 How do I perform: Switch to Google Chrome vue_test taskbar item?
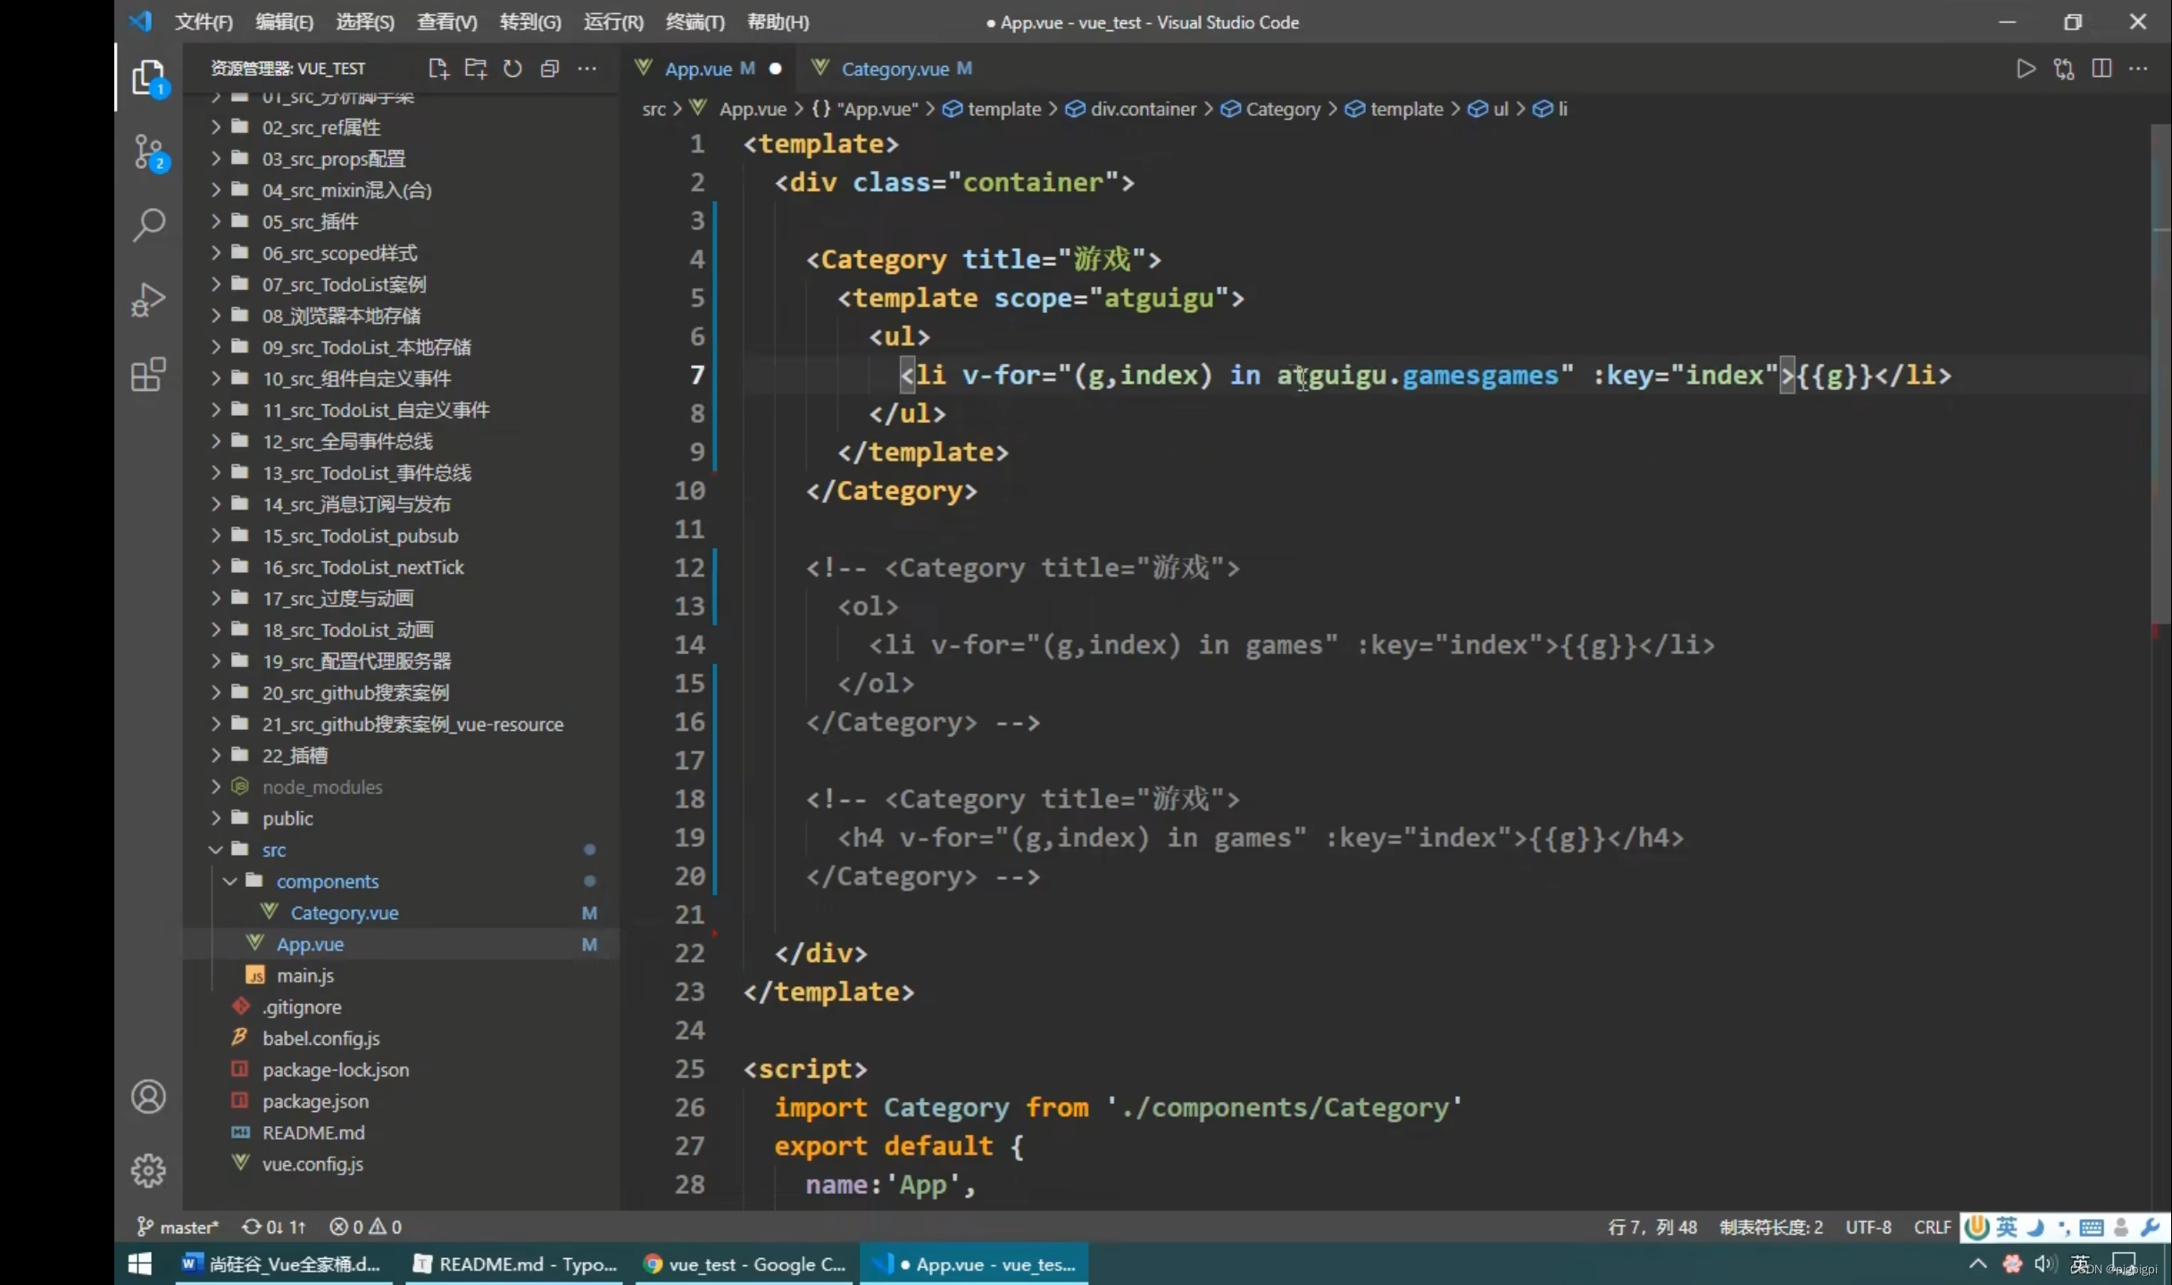[x=745, y=1264]
